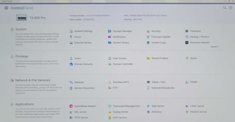Open SNMP chart icon

187,82
